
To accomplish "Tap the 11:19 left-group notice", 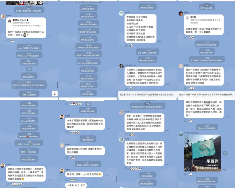I will (207, 44).
